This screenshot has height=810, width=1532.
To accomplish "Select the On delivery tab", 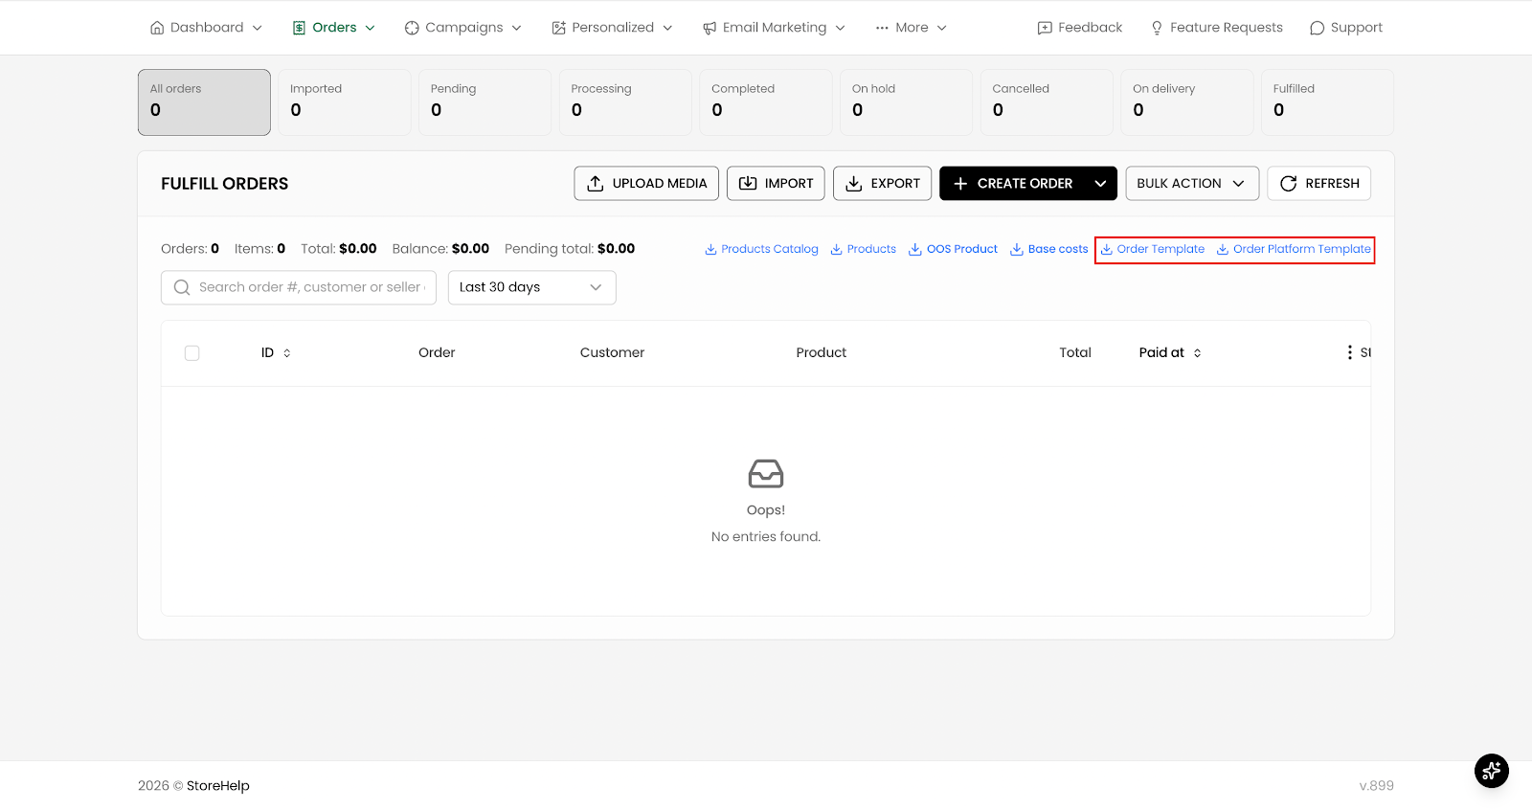I will click(x=1187, y=102).
